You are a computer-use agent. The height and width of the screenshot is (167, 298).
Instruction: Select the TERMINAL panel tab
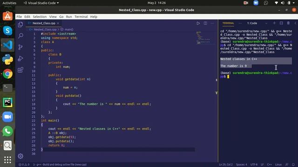pyautogui.click(x=228, y=23)
